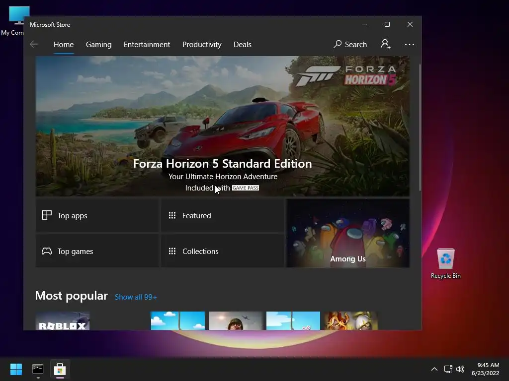This screenshot has width=509, height=381.
Task: Open the Roblox app thumbnail
Action: point(63,321)
